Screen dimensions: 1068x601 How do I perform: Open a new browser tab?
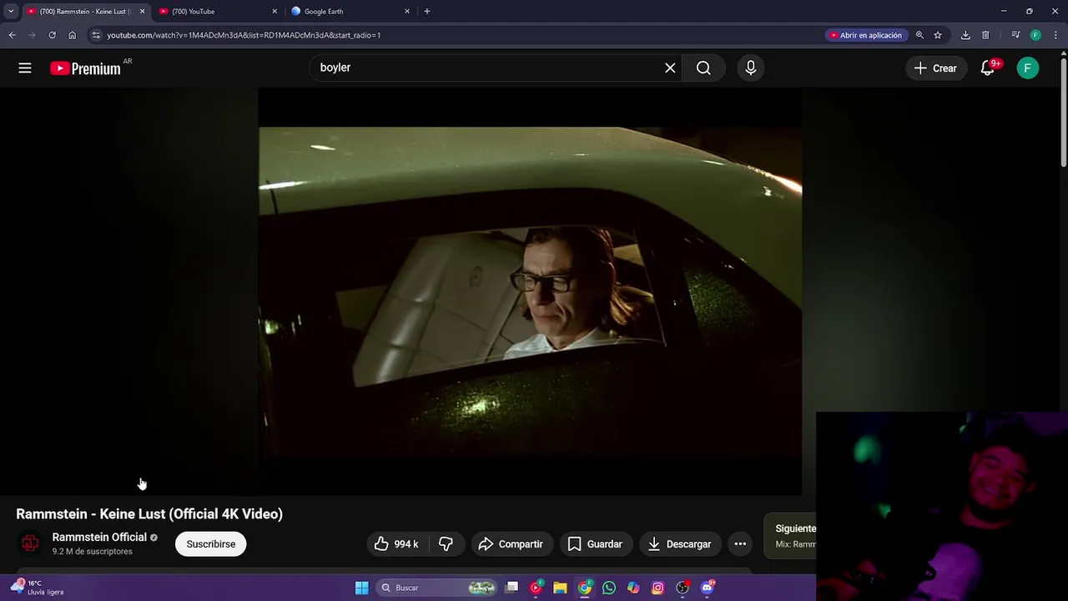(x=427, y=12)
